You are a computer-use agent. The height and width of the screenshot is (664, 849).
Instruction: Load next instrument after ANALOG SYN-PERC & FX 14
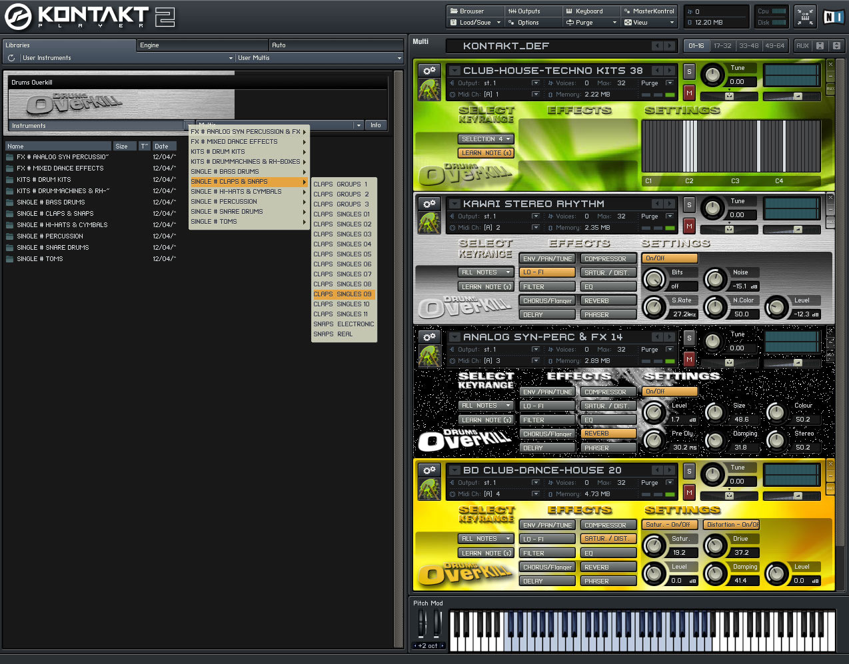[668, 336]
